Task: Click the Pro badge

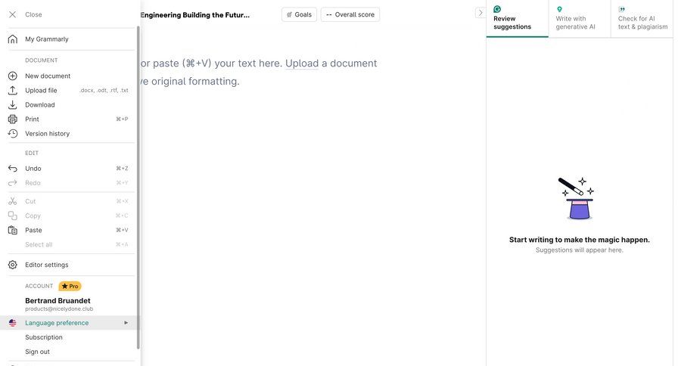Action: pos(70,286)
